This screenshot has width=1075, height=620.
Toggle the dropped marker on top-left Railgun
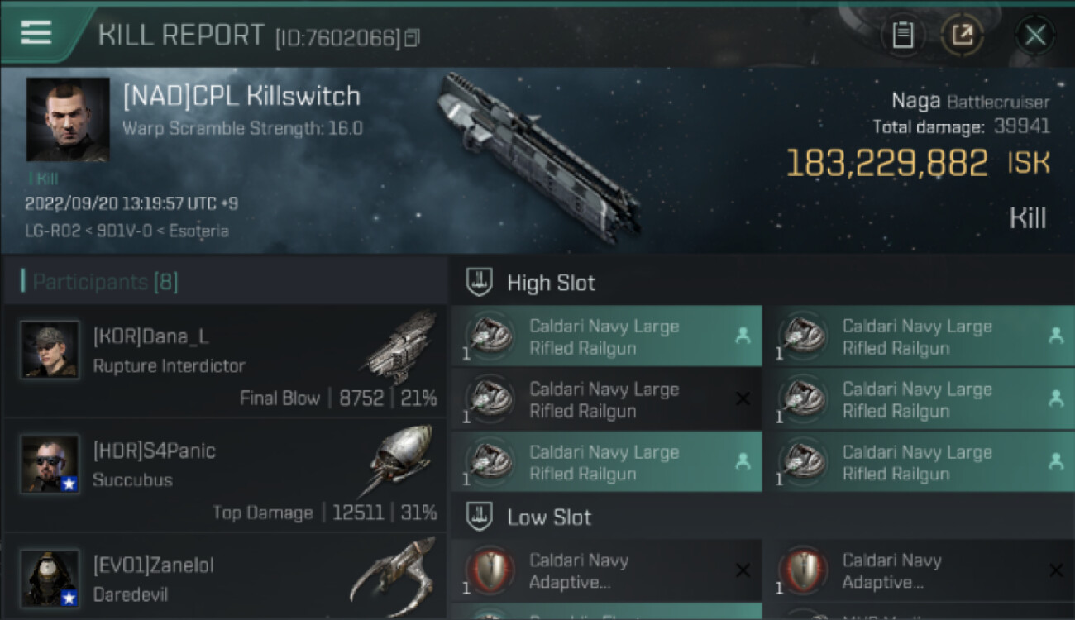pyautogui.click(x=743, y=336)
